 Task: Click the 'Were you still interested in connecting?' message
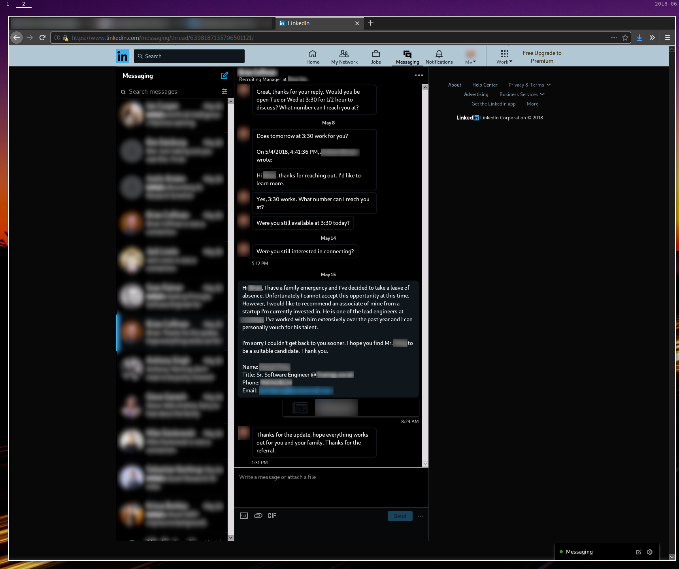[x=305, y=251]
